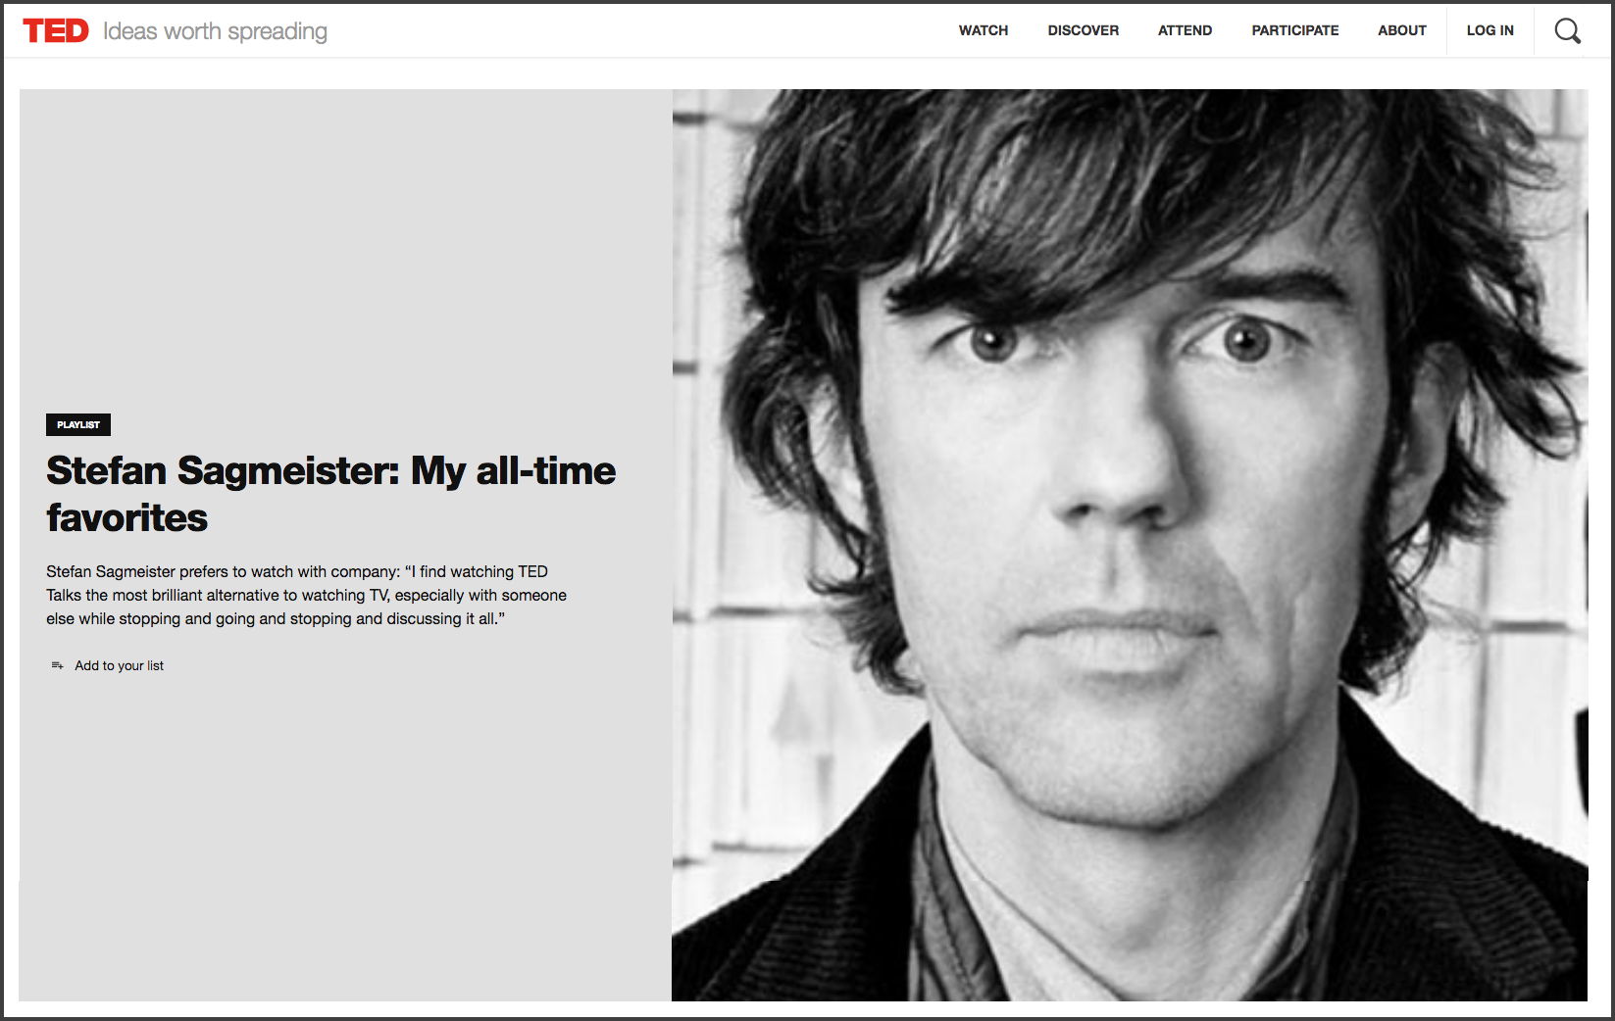Click the red TED logo

point(56,31)
